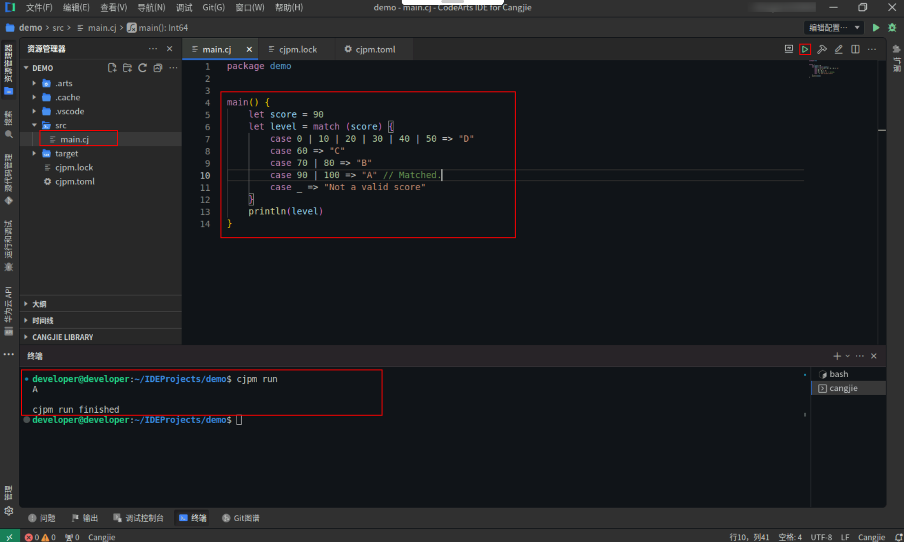Add a new terminal with plus icon
The image size is (904, 542).
836,356
